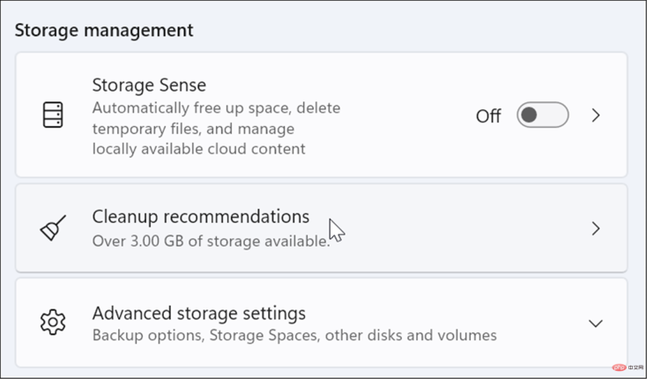Select the Cleanup recommendations title

pos(201,217)
